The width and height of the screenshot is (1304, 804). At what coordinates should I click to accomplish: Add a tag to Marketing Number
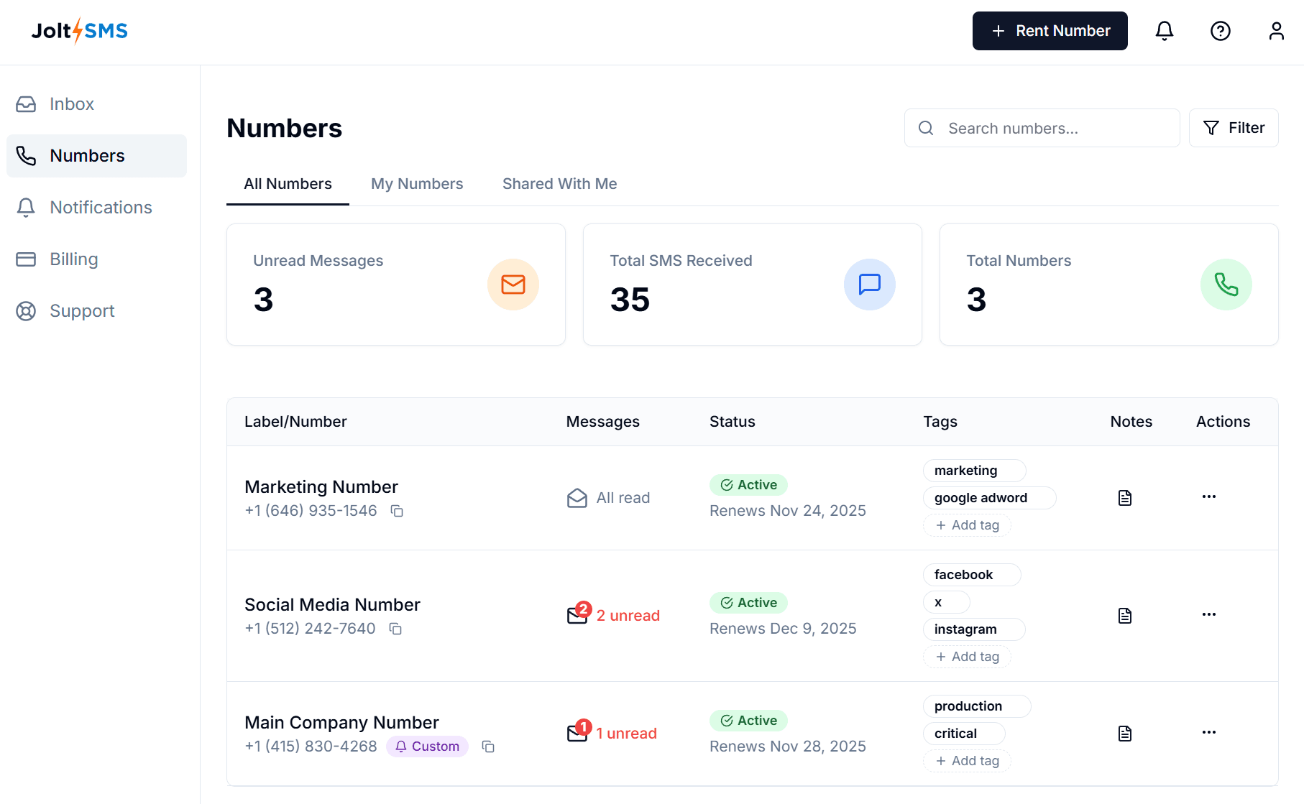pos(967,525)
